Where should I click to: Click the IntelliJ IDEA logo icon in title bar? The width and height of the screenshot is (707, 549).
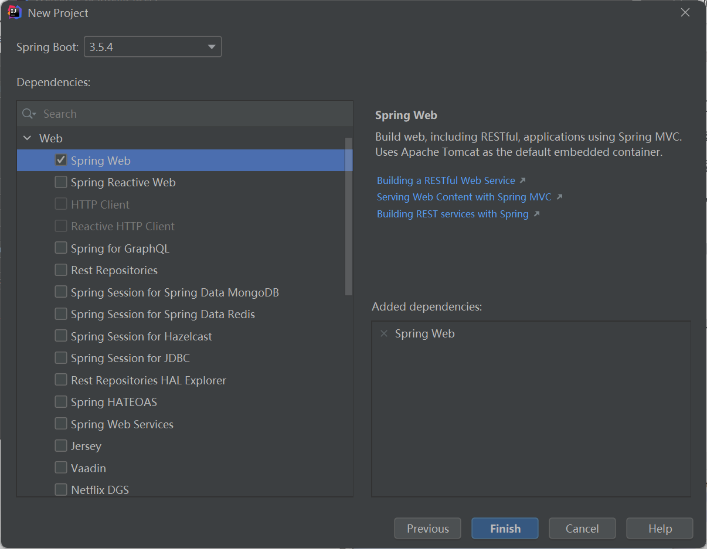pos(15,12)
